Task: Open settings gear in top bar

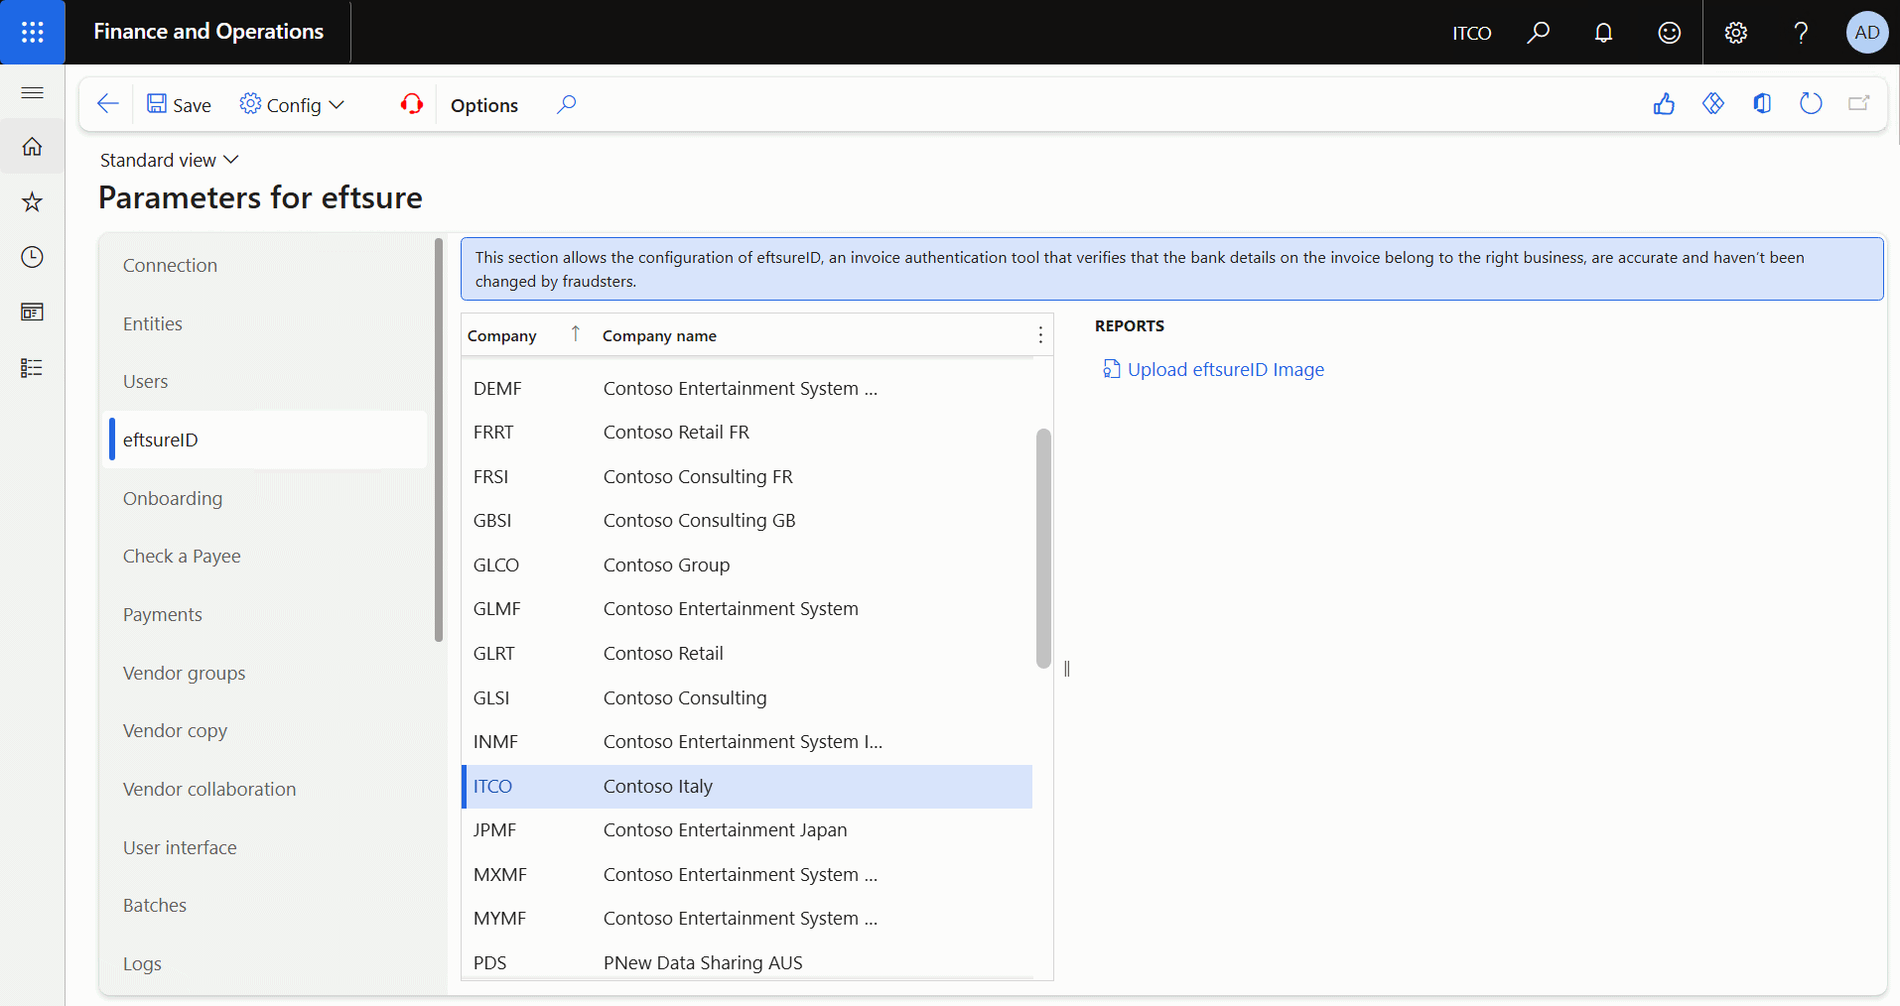Action: point(1735,33)
